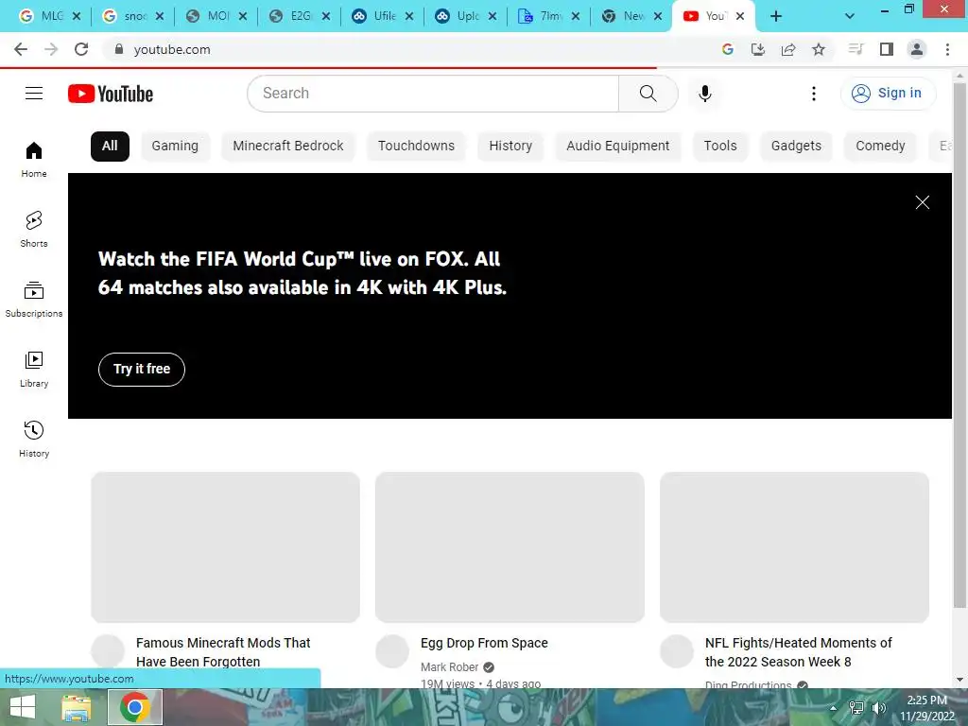Open Library in the sidebar
The height and width of the screenshot is (726, 968).
pos(34,370)
